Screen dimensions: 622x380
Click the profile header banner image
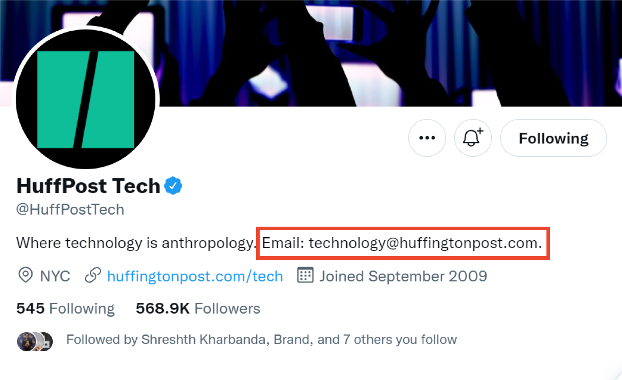point(382,53)
